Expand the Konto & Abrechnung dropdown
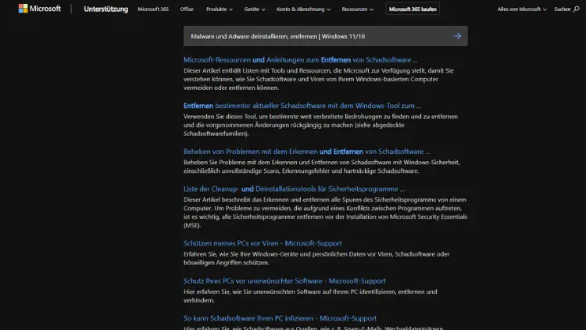 point(303,9)
